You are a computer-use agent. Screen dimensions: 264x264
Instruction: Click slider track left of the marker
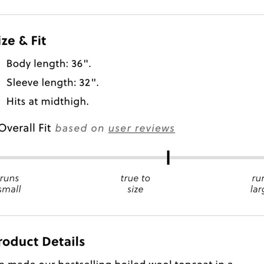(83, 158)
